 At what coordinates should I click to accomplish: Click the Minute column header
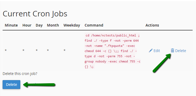11,25
